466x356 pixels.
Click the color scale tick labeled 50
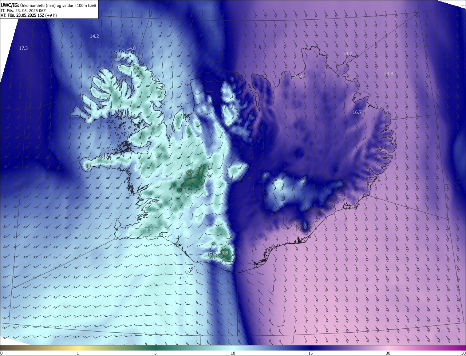463,353
